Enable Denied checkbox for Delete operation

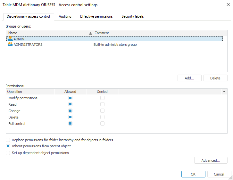pyautogui.click(x=103, y=117)
